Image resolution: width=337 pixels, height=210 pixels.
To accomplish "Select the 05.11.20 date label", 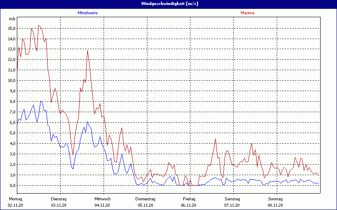I will 145,205.
